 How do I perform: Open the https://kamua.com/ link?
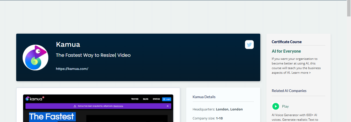tap(72, 69)
